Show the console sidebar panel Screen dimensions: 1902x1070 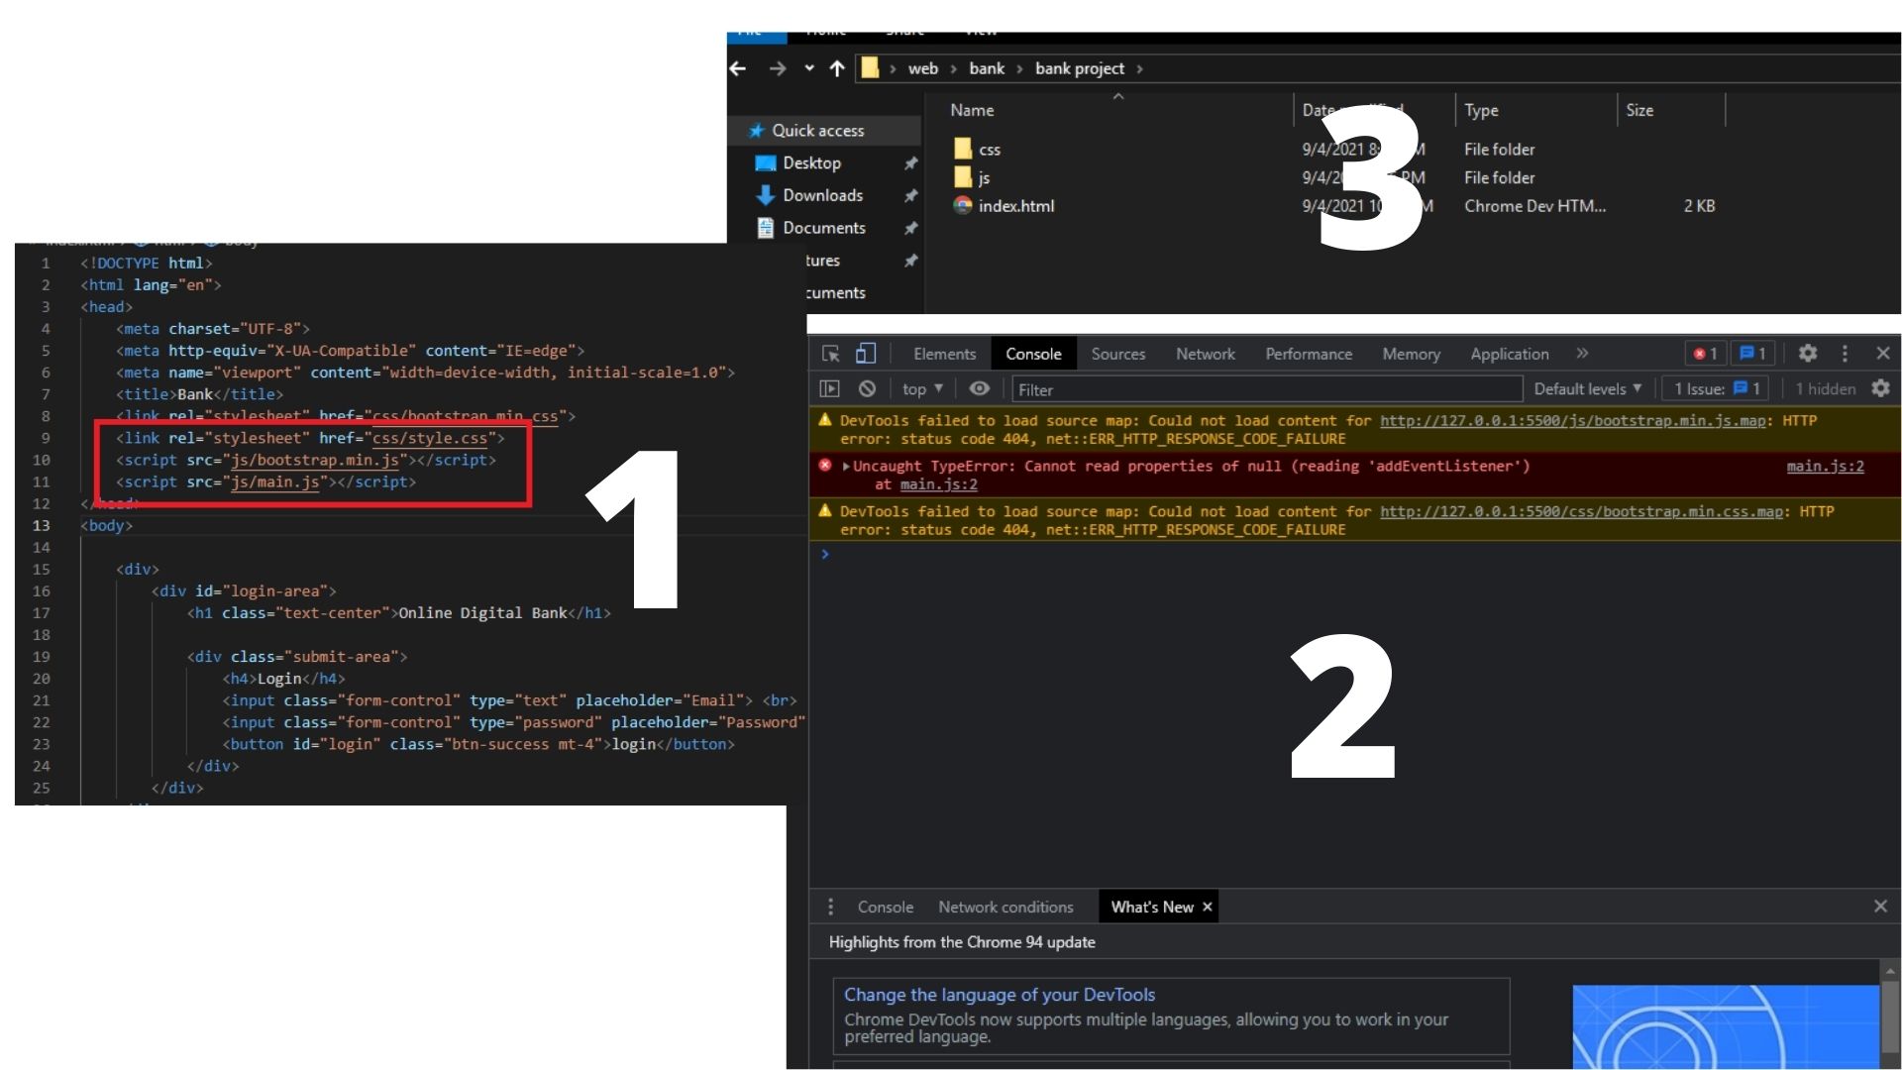coord(830,388)
